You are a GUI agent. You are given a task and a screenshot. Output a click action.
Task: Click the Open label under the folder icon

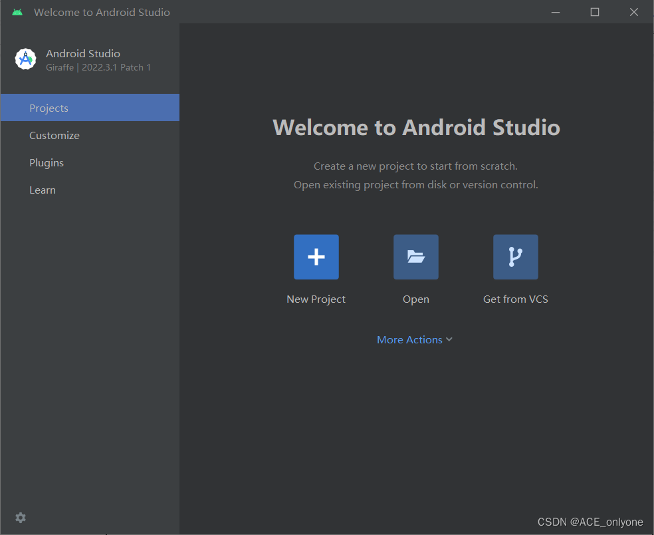[x=416, y=299]
